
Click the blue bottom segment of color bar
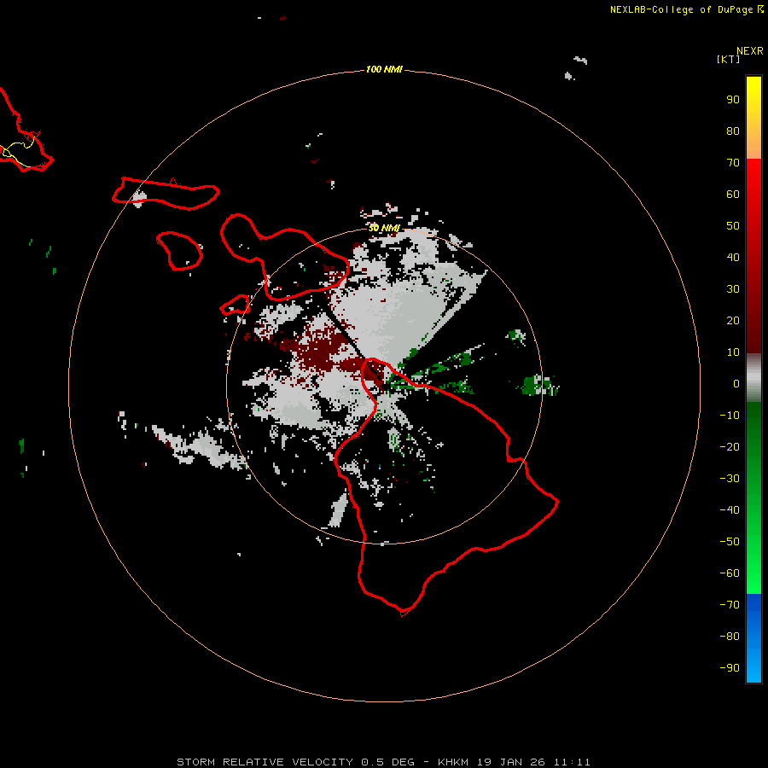[753, 638]
